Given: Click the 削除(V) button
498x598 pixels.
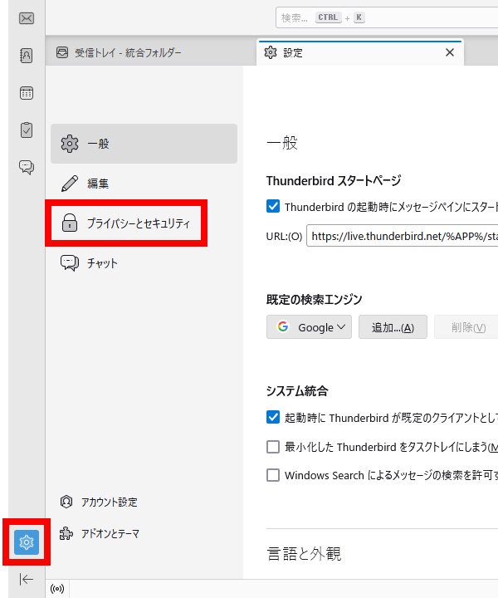Looking at the screenshot, I should click(466, 327).
